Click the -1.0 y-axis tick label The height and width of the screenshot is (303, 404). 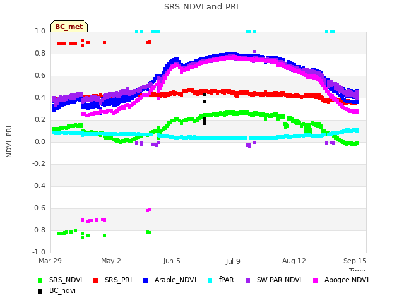(x=39, y=252)
